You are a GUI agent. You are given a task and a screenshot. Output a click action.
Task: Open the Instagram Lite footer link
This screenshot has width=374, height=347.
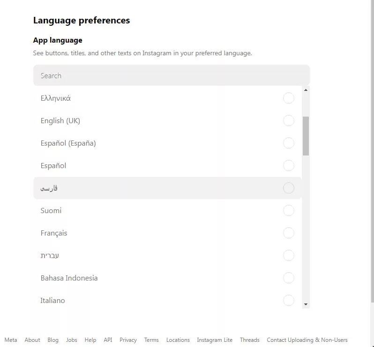click(215, 340)
